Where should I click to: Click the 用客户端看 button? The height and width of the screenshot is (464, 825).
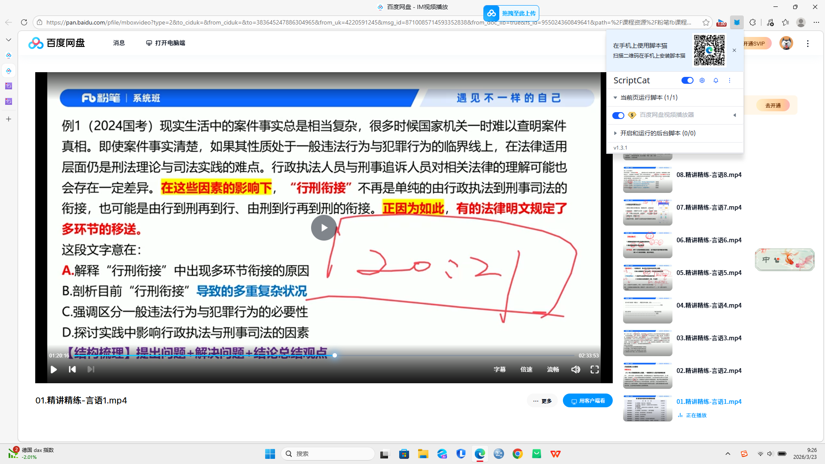point(587,400)
